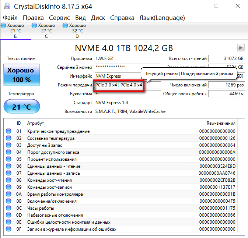Close the CrystalDiskInfo window
Viewport: 248px width, 238px height.
[x=238, y=6]
